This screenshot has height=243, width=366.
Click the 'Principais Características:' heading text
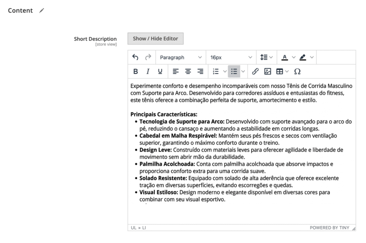(164, 114)
